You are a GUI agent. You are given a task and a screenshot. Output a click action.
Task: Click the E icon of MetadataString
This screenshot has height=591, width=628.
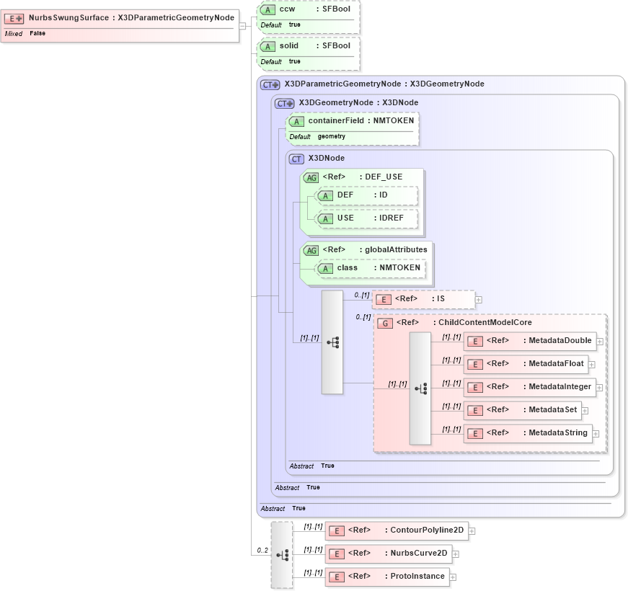click(475, 433)
